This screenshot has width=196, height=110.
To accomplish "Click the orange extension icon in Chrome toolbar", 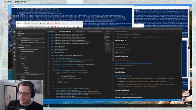I will (x=52, y=27).
